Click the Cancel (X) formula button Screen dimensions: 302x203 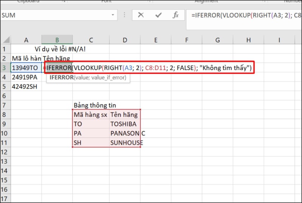[141, 15]
